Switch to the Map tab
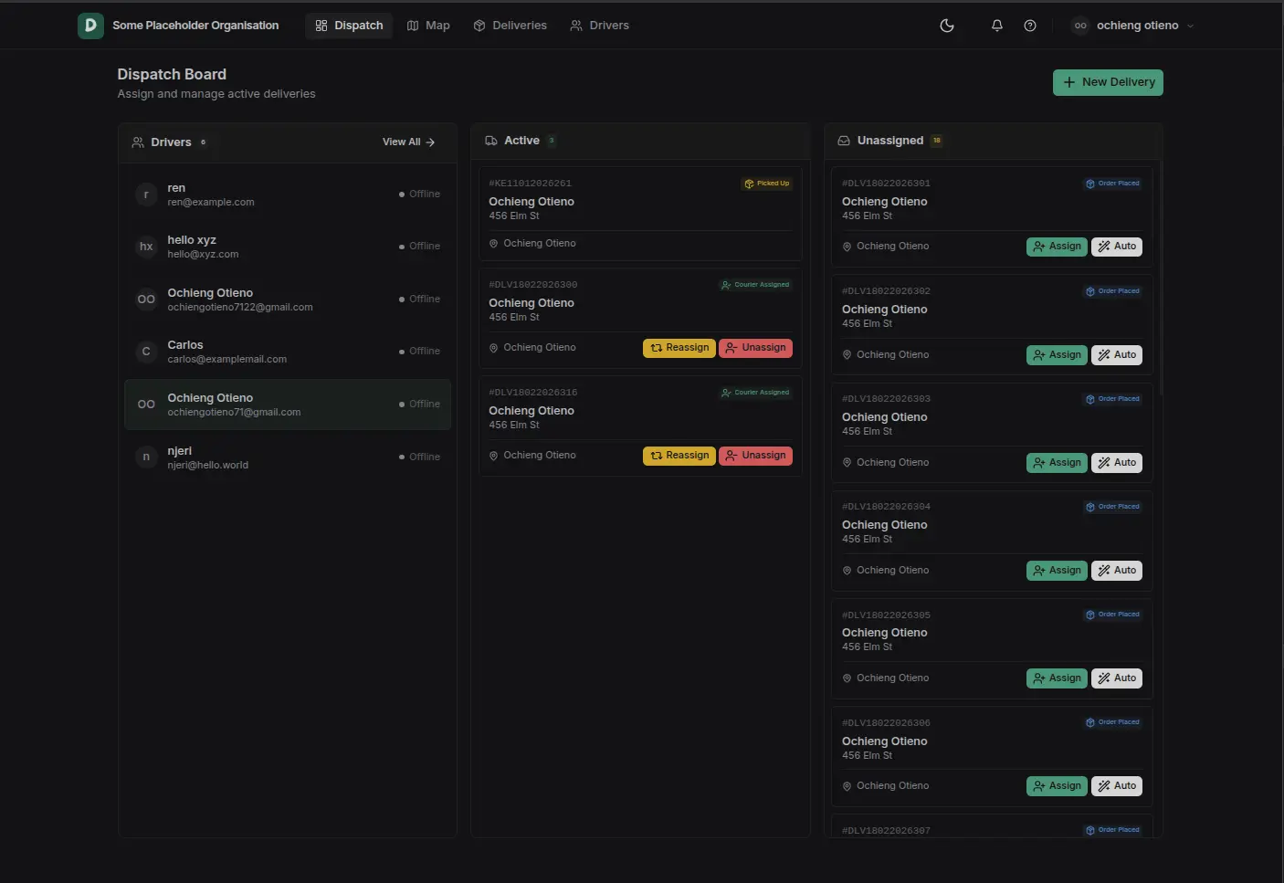Image resolution: width=1284 pixels, height=883 pixels. pyautogui.click(x=428, y=26)
